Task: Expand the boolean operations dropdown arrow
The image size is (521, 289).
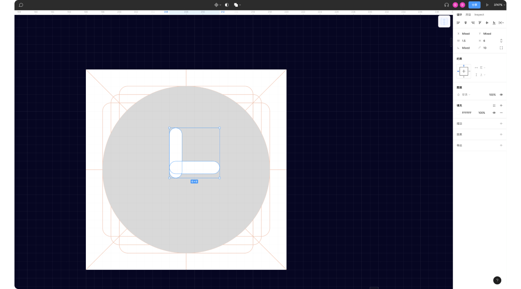Action: [x=240, y=5]
